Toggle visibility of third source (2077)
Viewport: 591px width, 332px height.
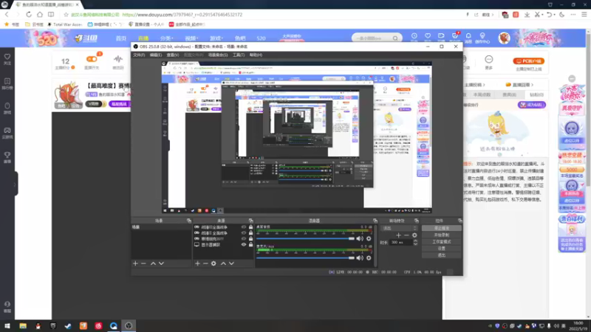click(244, 238)
